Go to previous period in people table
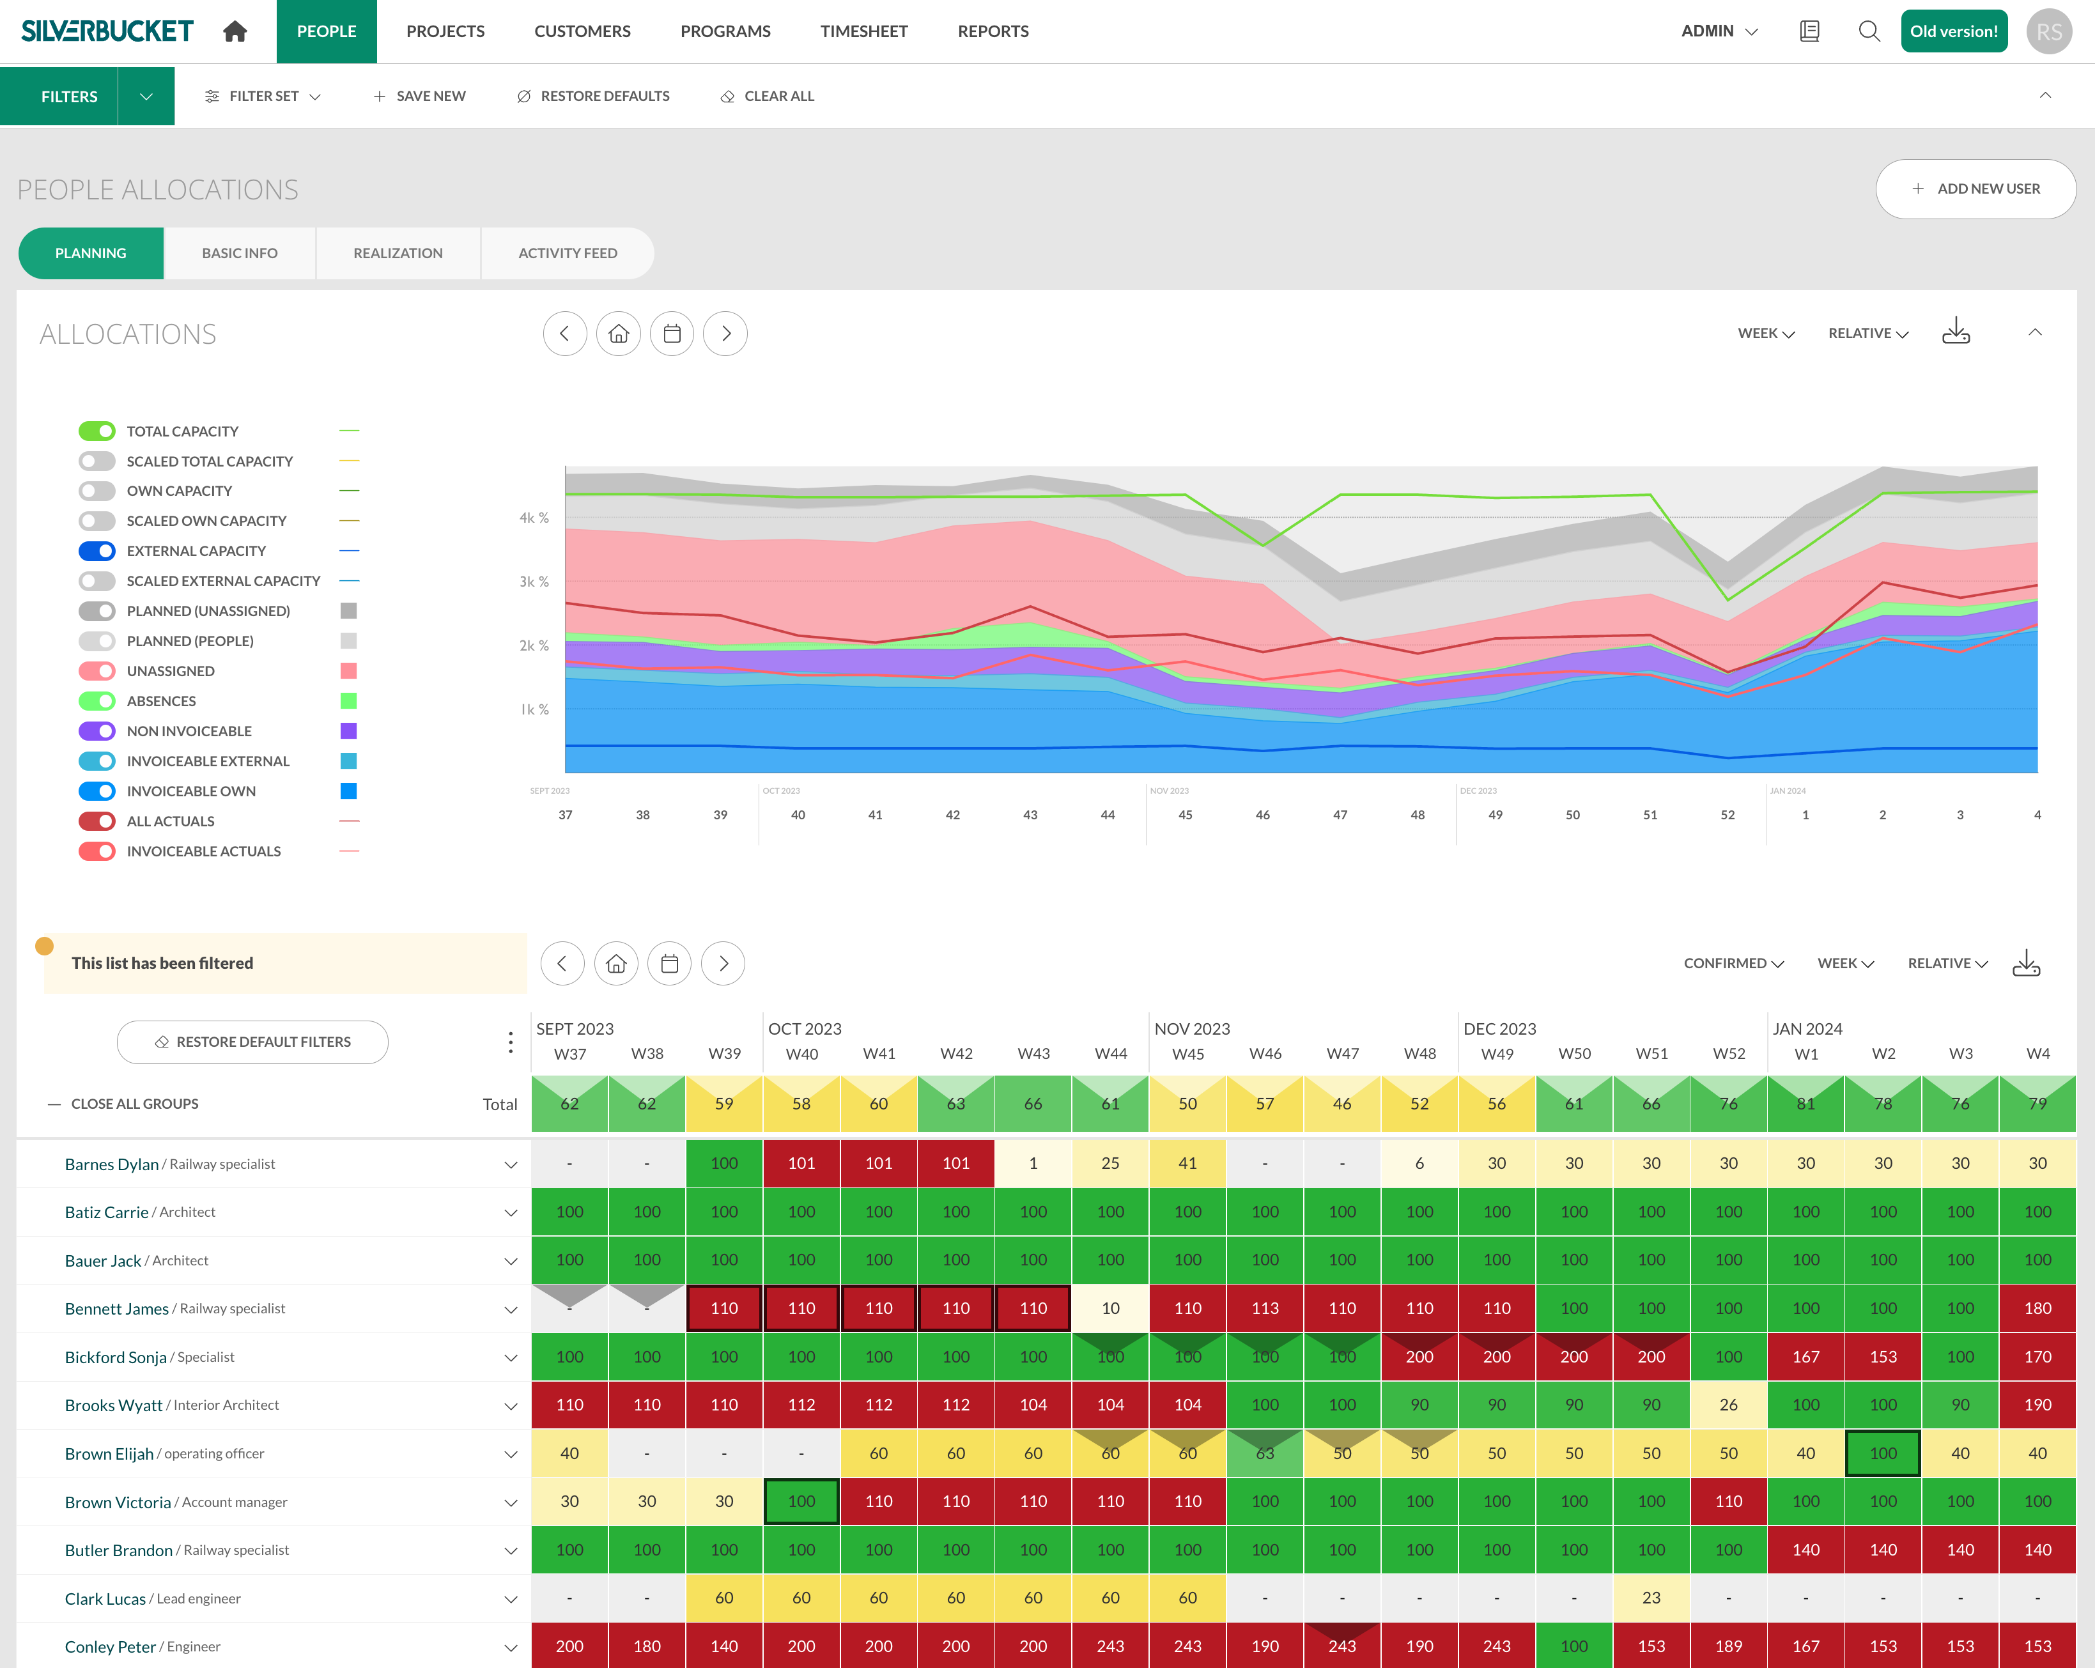 562,962
